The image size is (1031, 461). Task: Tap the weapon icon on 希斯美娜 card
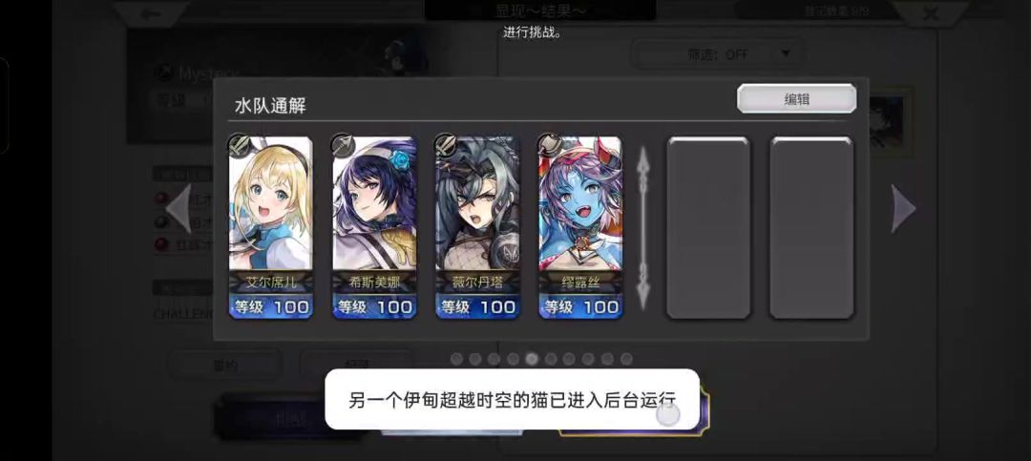click(343, 145)
